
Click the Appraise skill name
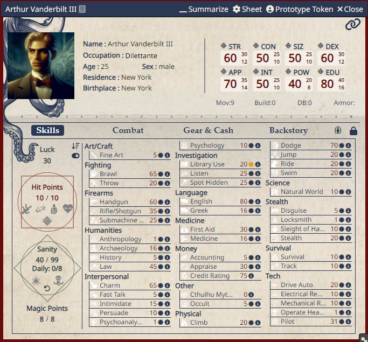point(204,267)
